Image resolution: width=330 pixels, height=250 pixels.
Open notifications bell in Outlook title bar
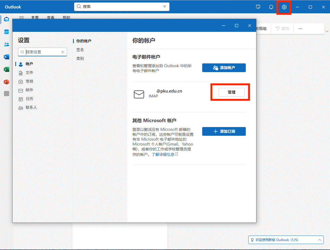pyautogui.click(x=271, y=7)
